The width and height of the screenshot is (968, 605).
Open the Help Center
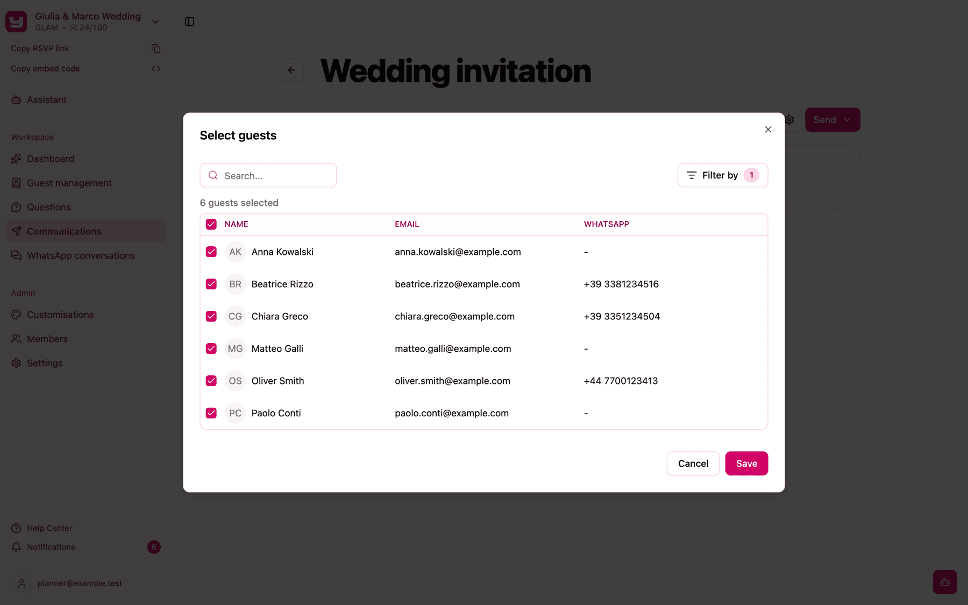pyautogui.click(x=86, y=528)
